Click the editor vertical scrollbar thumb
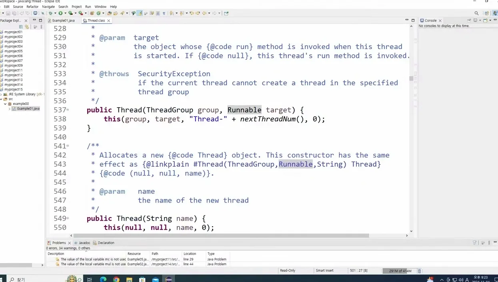498x282 pixels. click(x=411, y=79)
